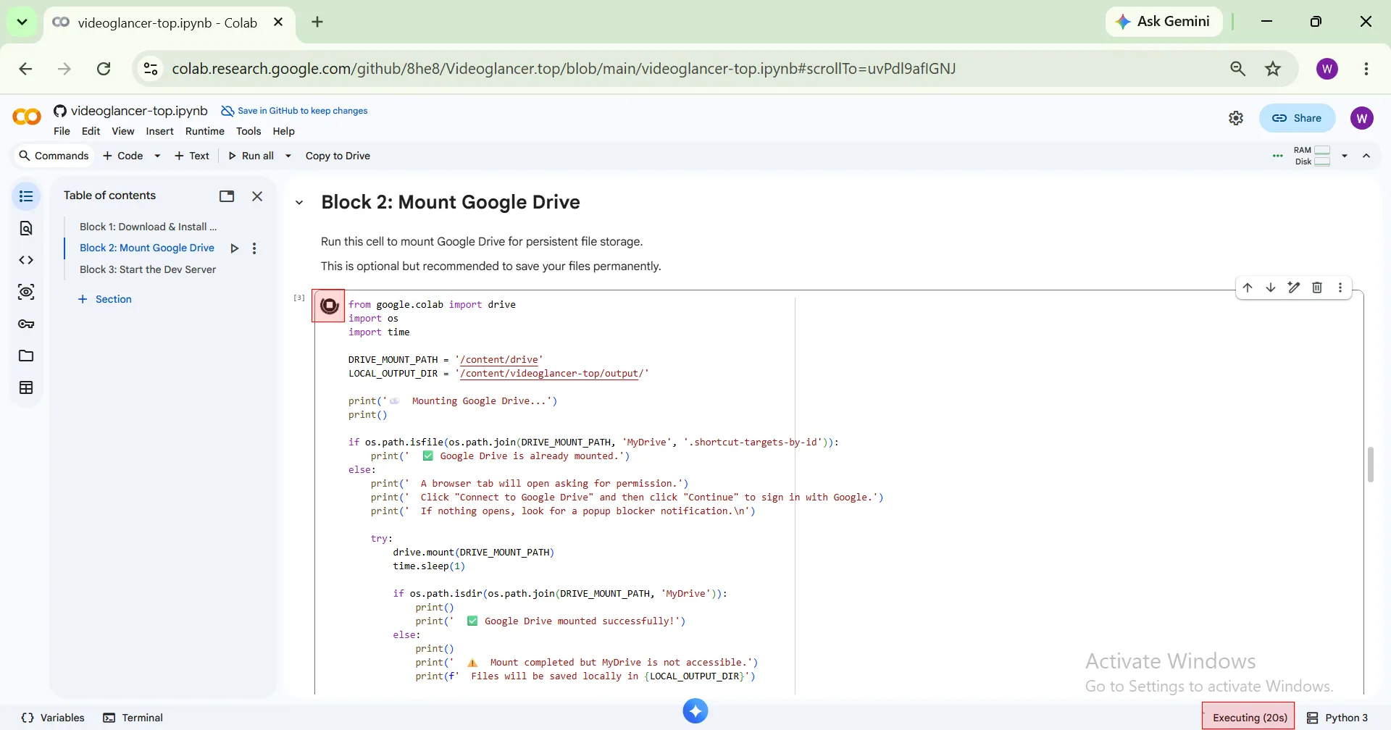Click the notebook vertical scrollbar

[x=1370, y=464]
